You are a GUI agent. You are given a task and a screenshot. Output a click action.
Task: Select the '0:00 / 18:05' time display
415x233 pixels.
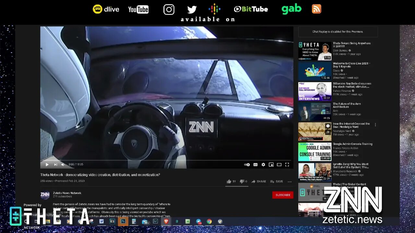pyautogui.click(x=76, y=165)
